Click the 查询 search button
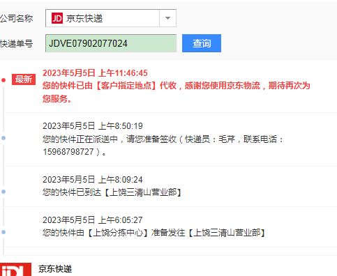 202,43
